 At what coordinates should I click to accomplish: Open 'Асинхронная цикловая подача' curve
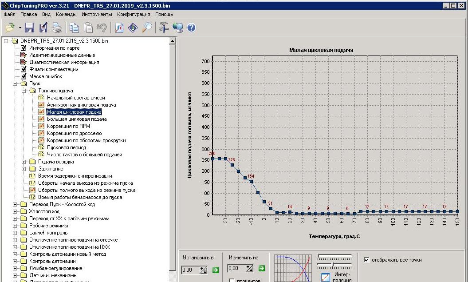(81, 105)
